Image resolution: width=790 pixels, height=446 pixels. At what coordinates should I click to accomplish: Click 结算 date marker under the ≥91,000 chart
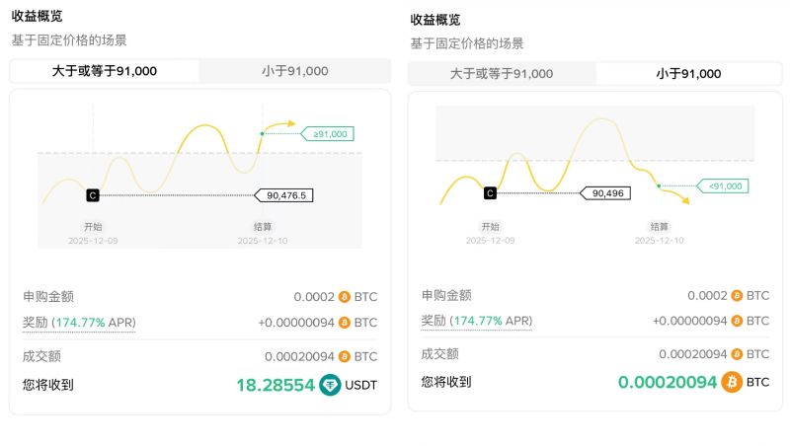pyautogui.click(x=263, y=227)
